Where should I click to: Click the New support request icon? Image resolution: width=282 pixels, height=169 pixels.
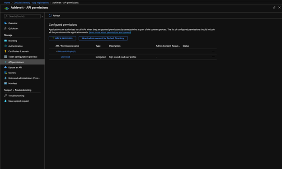tap(5, 101)
